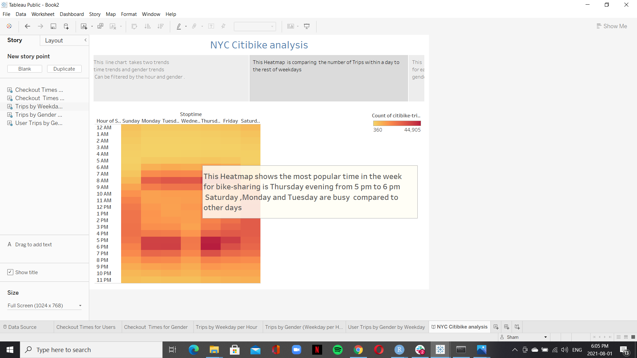Add new worksheet tab icon at bottom

tap(496, 327)
